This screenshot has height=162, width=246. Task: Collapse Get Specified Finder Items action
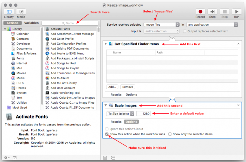(x=105, y=44)
